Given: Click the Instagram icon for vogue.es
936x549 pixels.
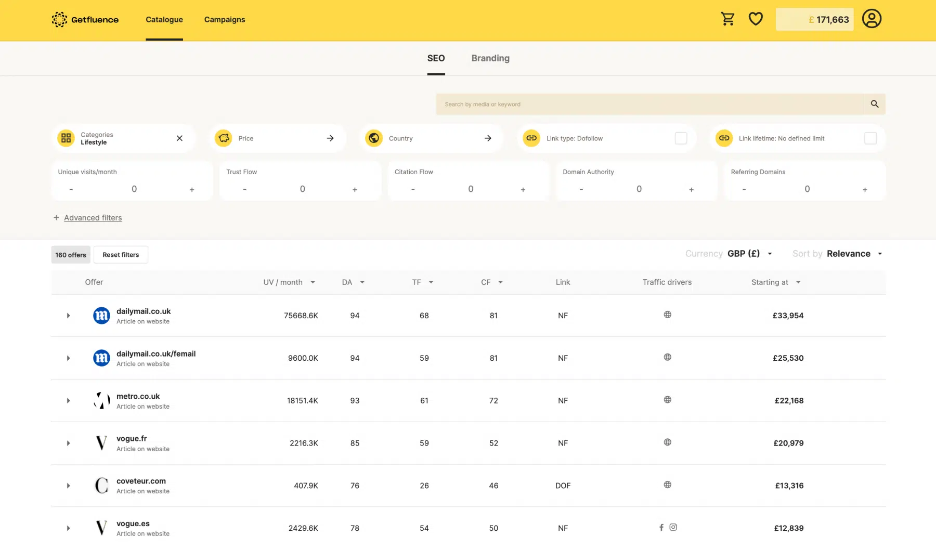Looking at the screenshot, I should [x=673, y=527].
